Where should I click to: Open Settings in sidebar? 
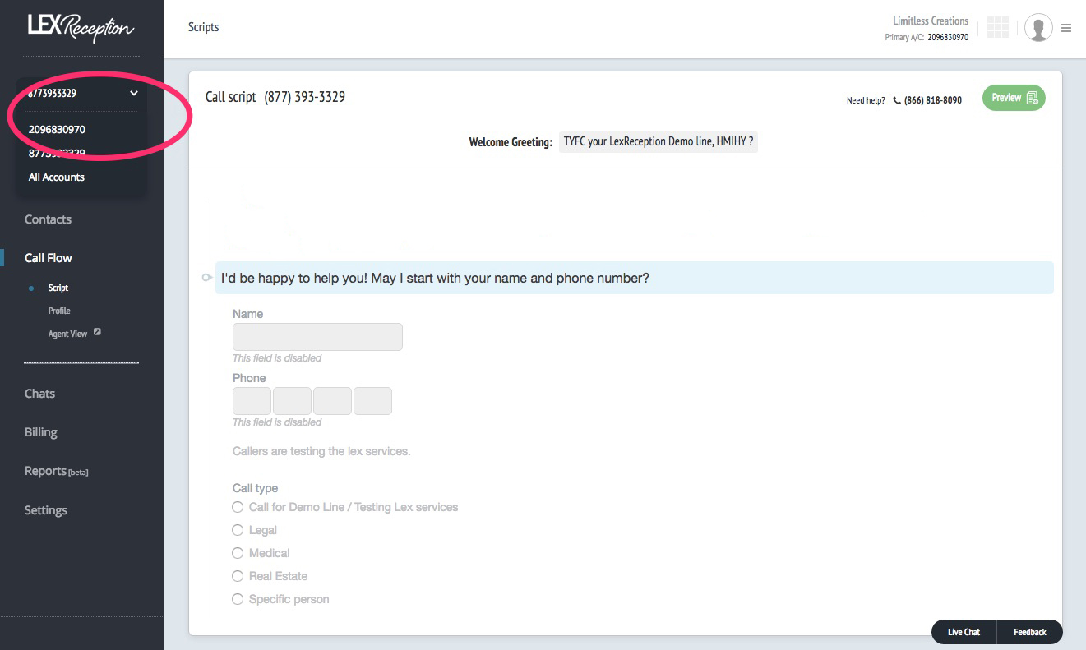tap(46, 510)
